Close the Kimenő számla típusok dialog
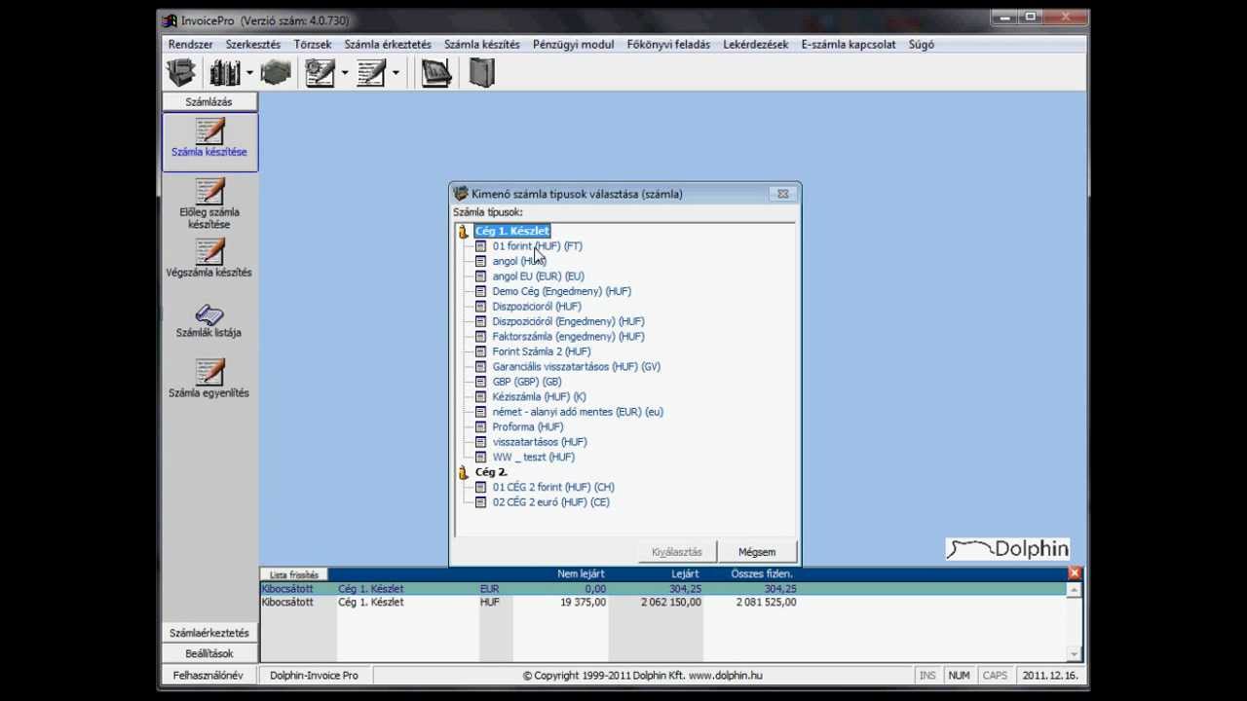 pos(782,194)
